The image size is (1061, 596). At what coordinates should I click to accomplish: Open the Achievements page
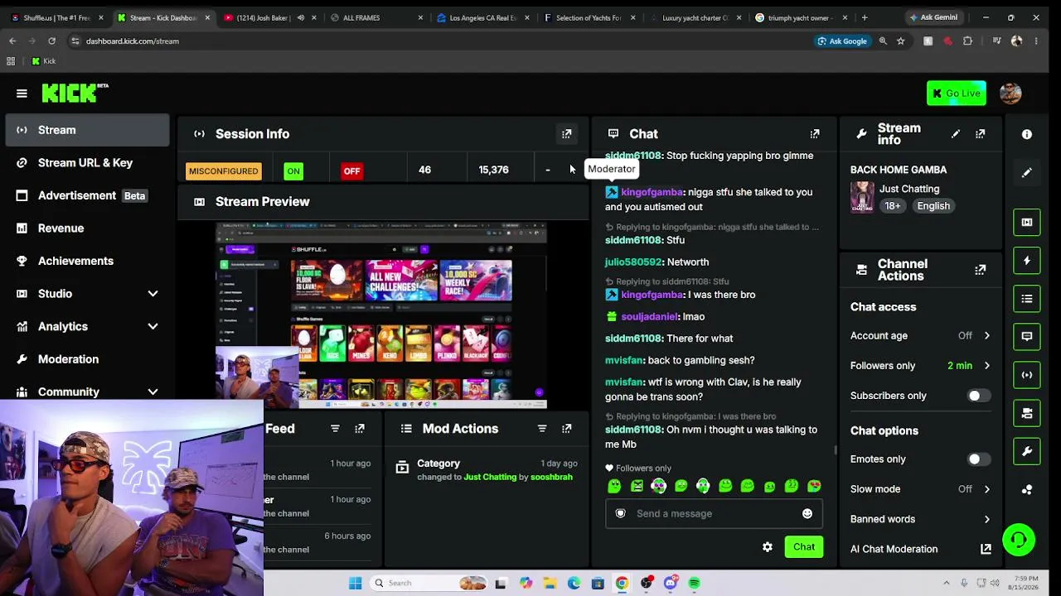87,261
